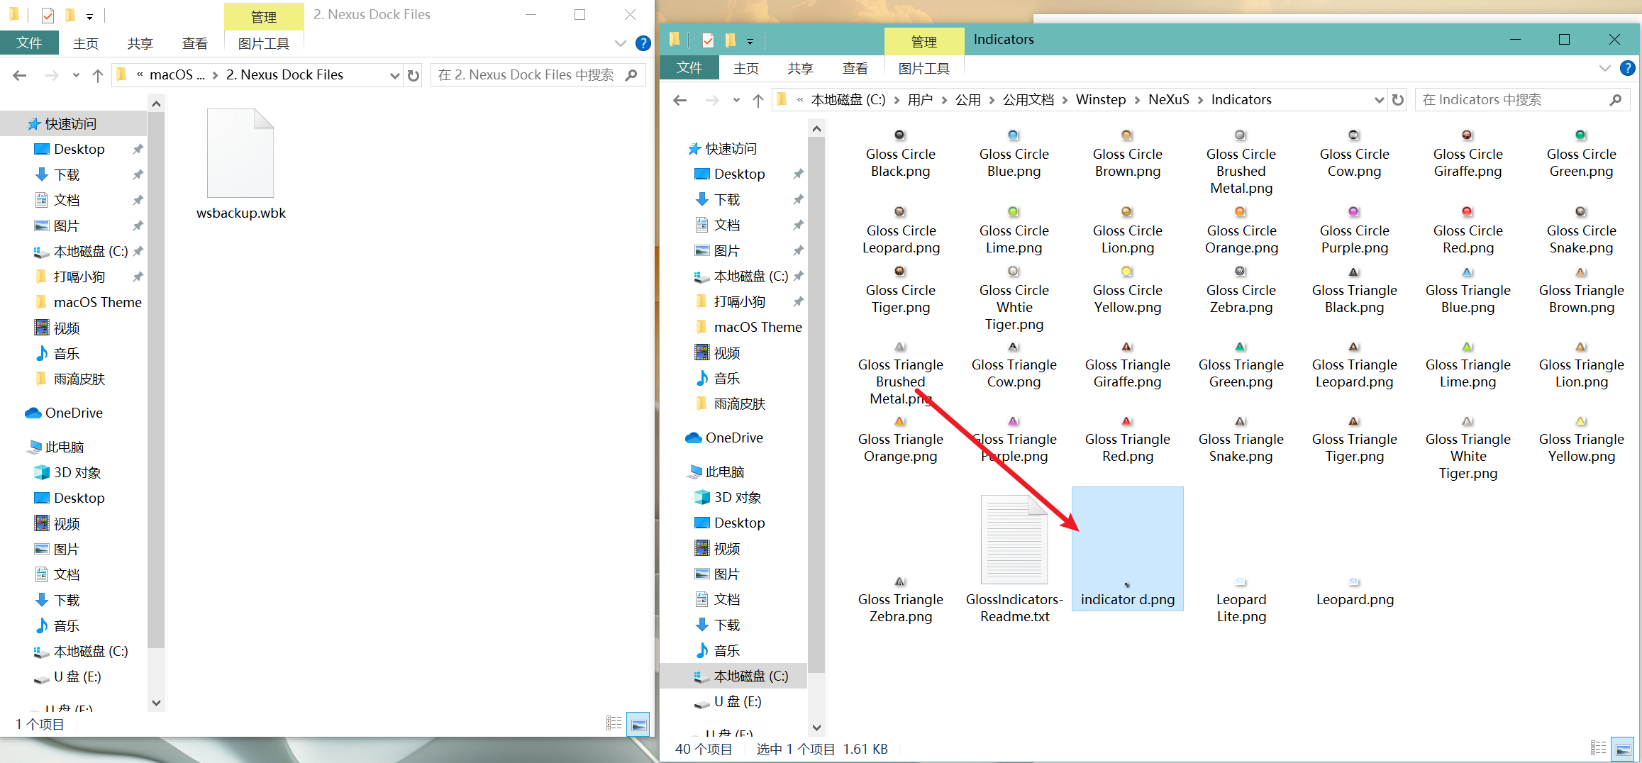Open 主页 tab in Indicators window
Image resolution: width=1642 pixels, height=763 pixels.
coord(745,68)
